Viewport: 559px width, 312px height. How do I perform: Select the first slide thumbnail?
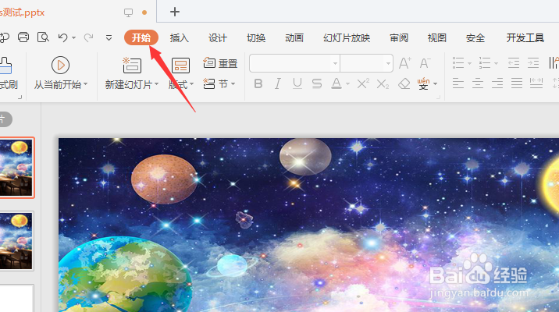pos(16,168)
